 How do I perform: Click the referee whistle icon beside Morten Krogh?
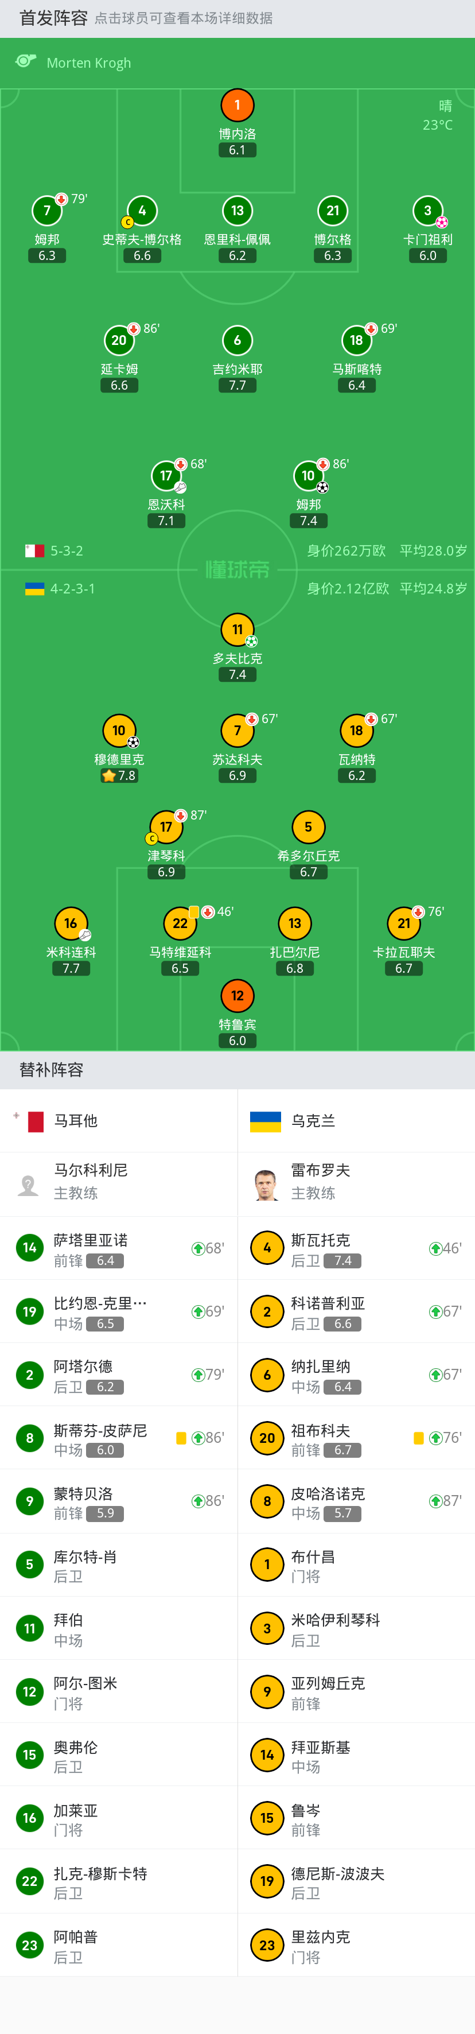click(x=26, y=61)
